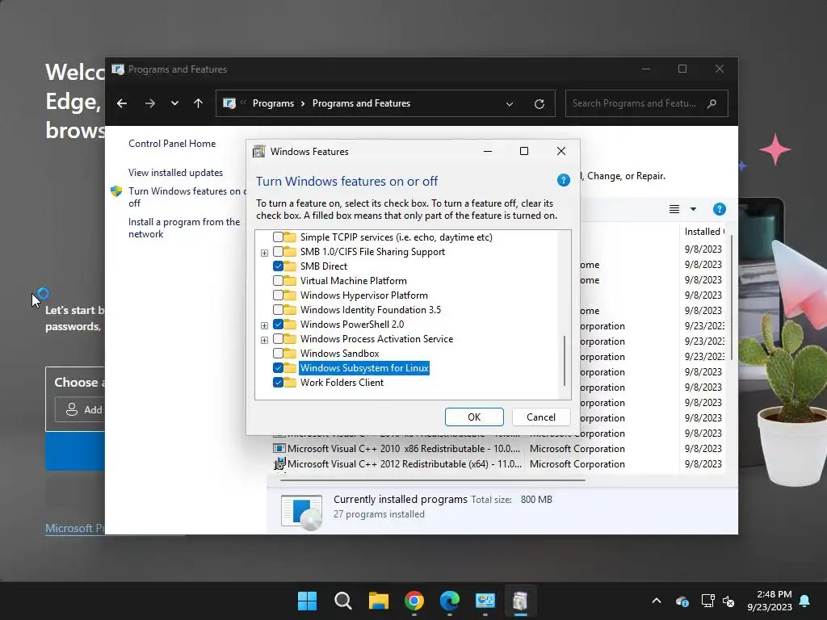Image resolution: width=827 pixels, height=620 pixels.
Task: Show hidden system tray icons
Action: 657,601
